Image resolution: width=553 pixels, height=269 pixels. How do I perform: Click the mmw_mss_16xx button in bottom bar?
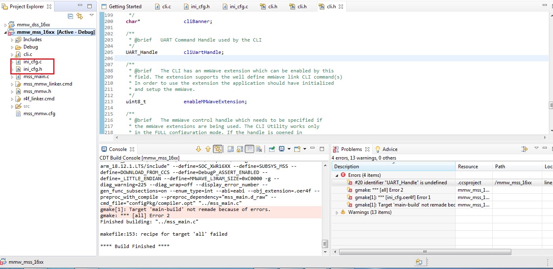(27, 261)
